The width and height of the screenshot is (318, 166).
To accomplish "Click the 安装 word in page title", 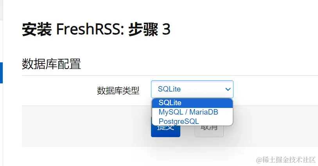I will click(36, 29).
